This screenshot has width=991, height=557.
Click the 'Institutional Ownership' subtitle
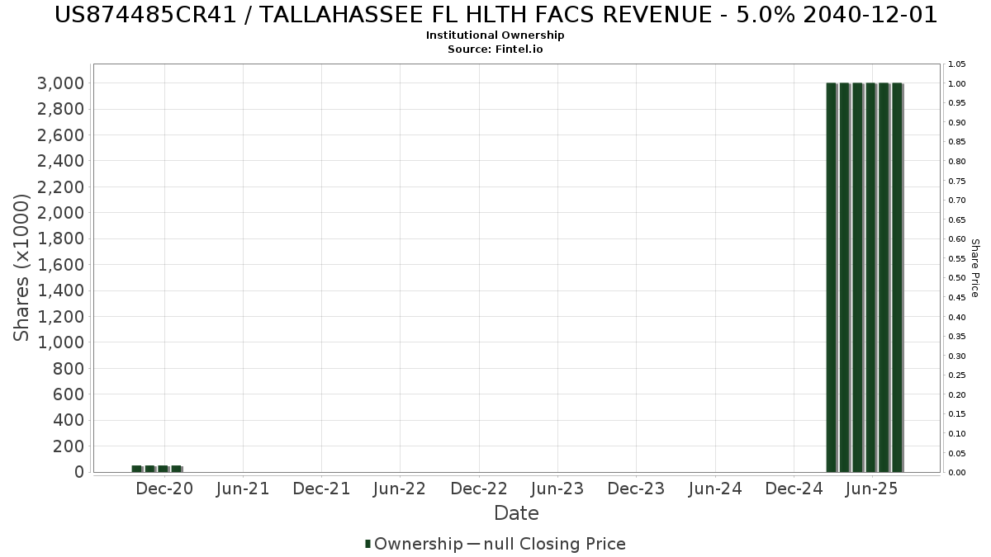(x=495, y=35)
